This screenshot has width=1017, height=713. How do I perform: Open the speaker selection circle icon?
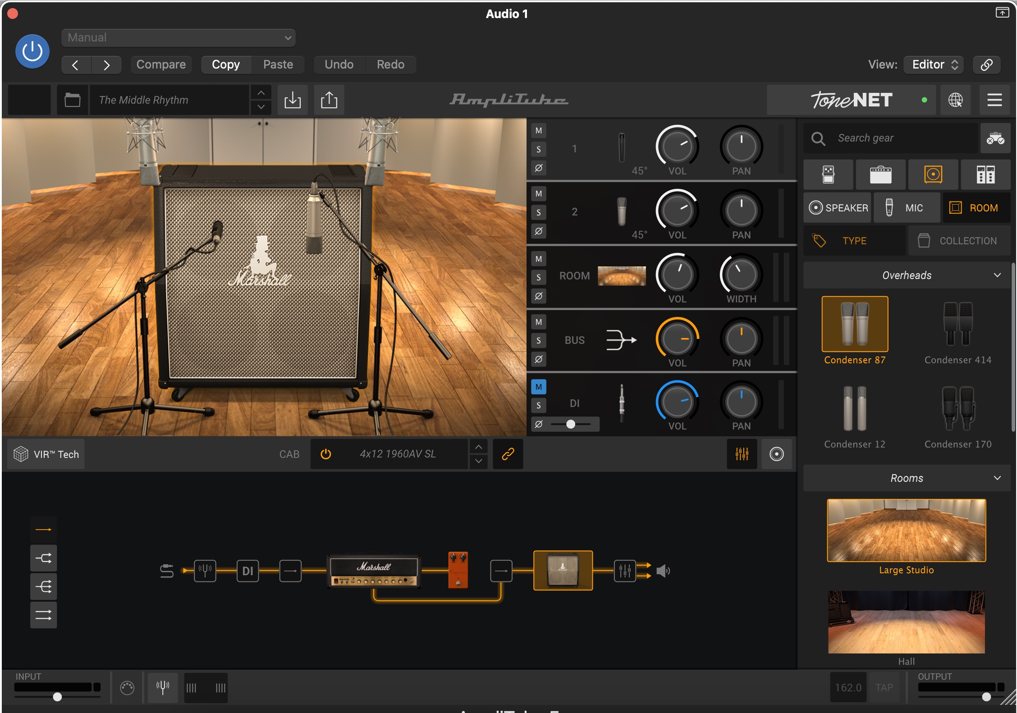[x=776, y=454]
